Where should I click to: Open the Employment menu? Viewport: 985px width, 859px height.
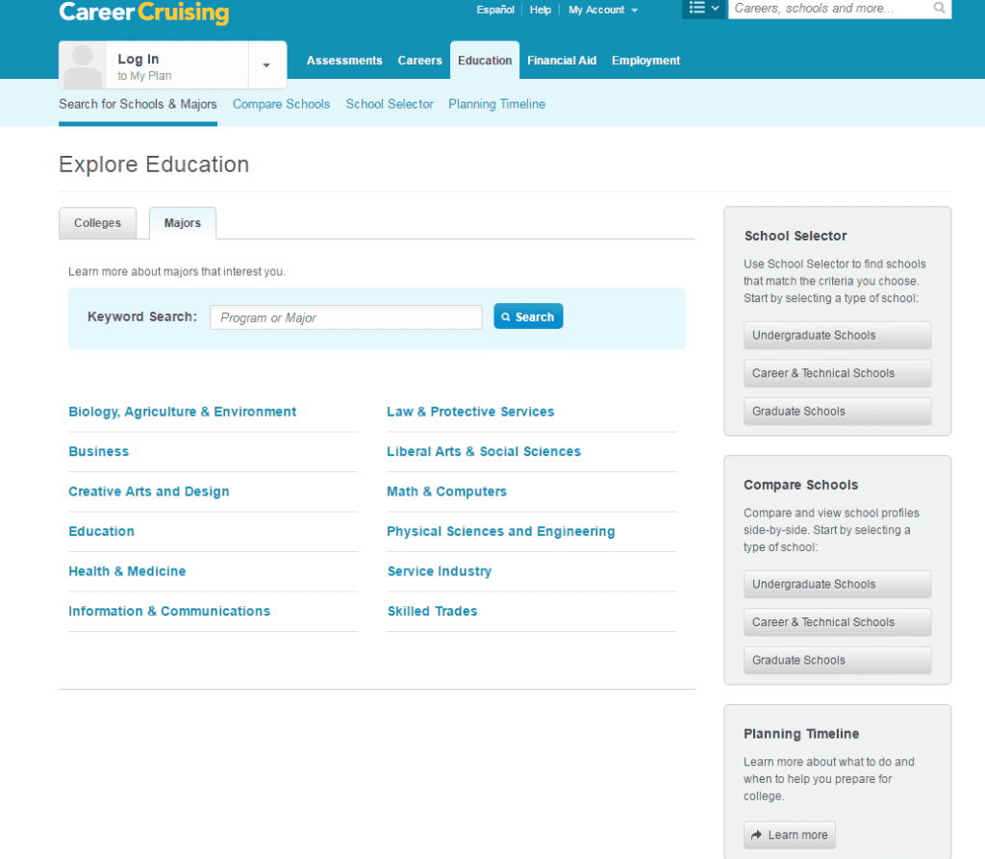[645, 61]
